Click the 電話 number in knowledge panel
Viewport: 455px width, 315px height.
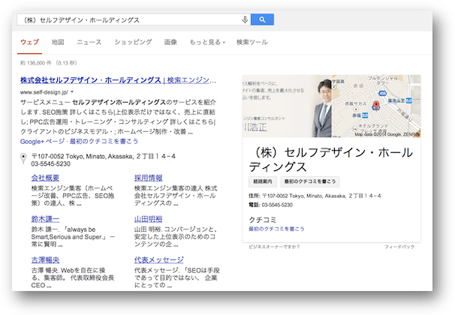pyautogui.click(x=277, y=205)
